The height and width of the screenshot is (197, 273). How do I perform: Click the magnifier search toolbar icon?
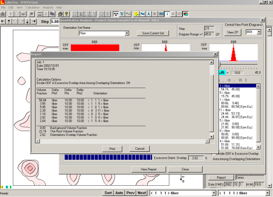(31, 14)
